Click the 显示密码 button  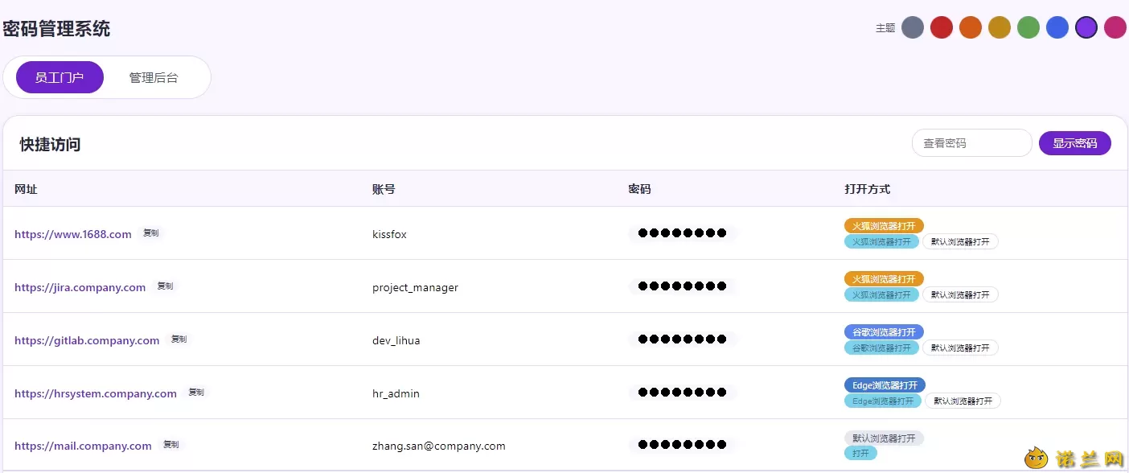coord(1075,143)
